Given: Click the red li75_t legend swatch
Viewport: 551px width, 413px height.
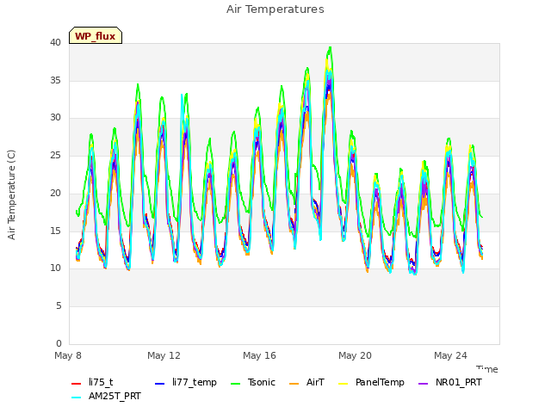Looking at the screenshot, I should click(x=77, y=384).
